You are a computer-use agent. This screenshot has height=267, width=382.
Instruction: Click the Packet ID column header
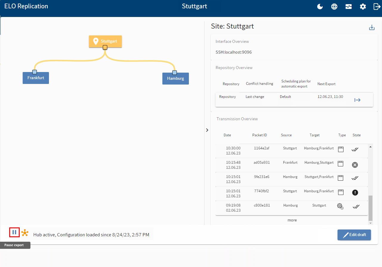[260, 135]
